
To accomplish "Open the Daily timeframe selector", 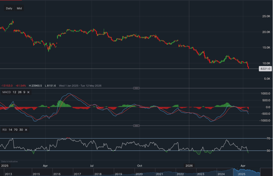I will [x=9, y=8].
